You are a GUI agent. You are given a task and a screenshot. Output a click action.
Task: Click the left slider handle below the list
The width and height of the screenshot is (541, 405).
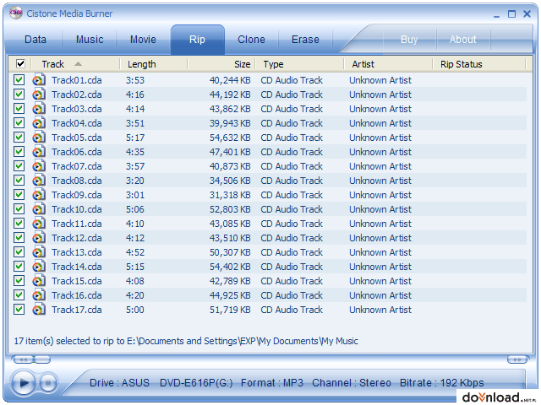(31, 359)
